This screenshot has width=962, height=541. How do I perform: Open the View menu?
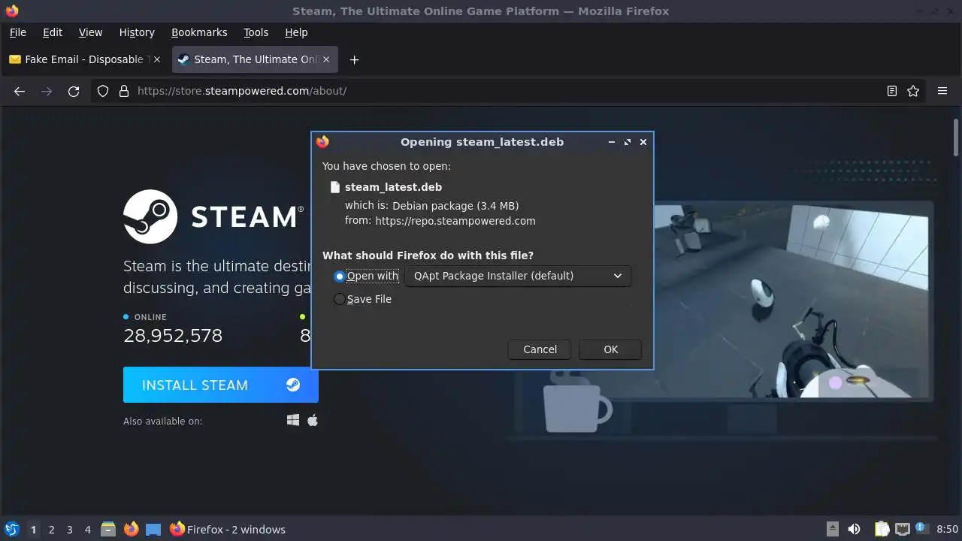point(90,32)
